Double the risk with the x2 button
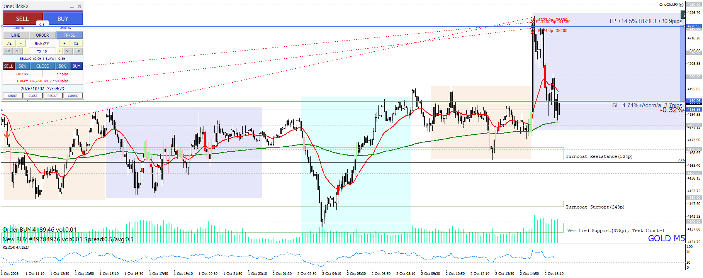Screen dimensions: 703x278 (x=76, y=43)
